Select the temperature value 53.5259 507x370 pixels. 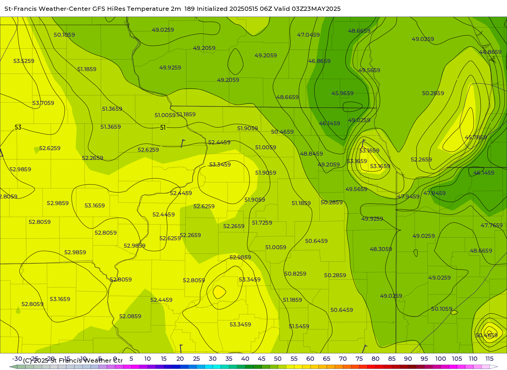24,61
